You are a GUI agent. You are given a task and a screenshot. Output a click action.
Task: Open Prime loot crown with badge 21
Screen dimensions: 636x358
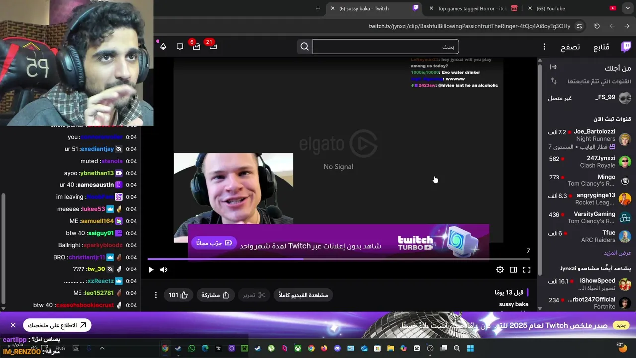coord(213,47)
